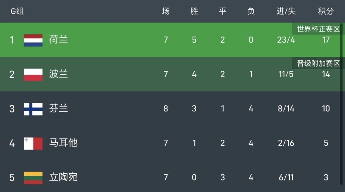This screenshot has height=192, width=345.
Task: Click Netherlands goals 23/4 cell
Action: pos(286,40)
